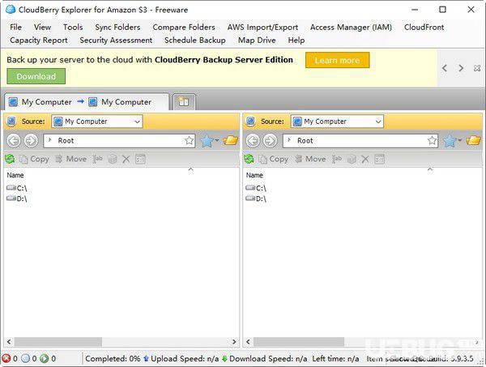
Task: Click right pane source computer icon
Action: point(250,122)
